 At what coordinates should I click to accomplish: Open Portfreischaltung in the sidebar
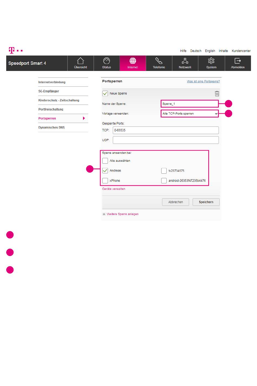click(x=51, y=109)
